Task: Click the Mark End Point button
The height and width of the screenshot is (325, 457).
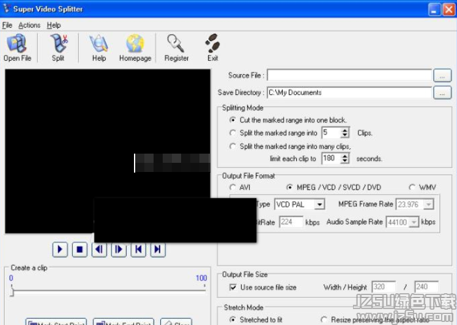Action: pos(124,322)
